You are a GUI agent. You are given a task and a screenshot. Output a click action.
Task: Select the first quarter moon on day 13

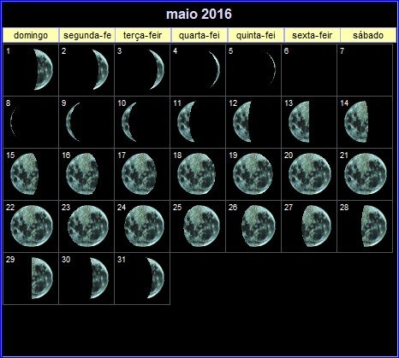[300, 122]
